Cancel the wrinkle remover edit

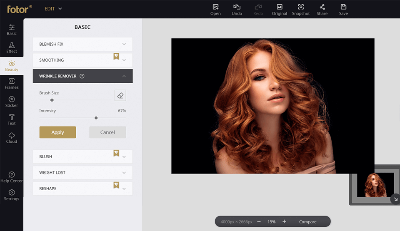[x=107, y=132]
